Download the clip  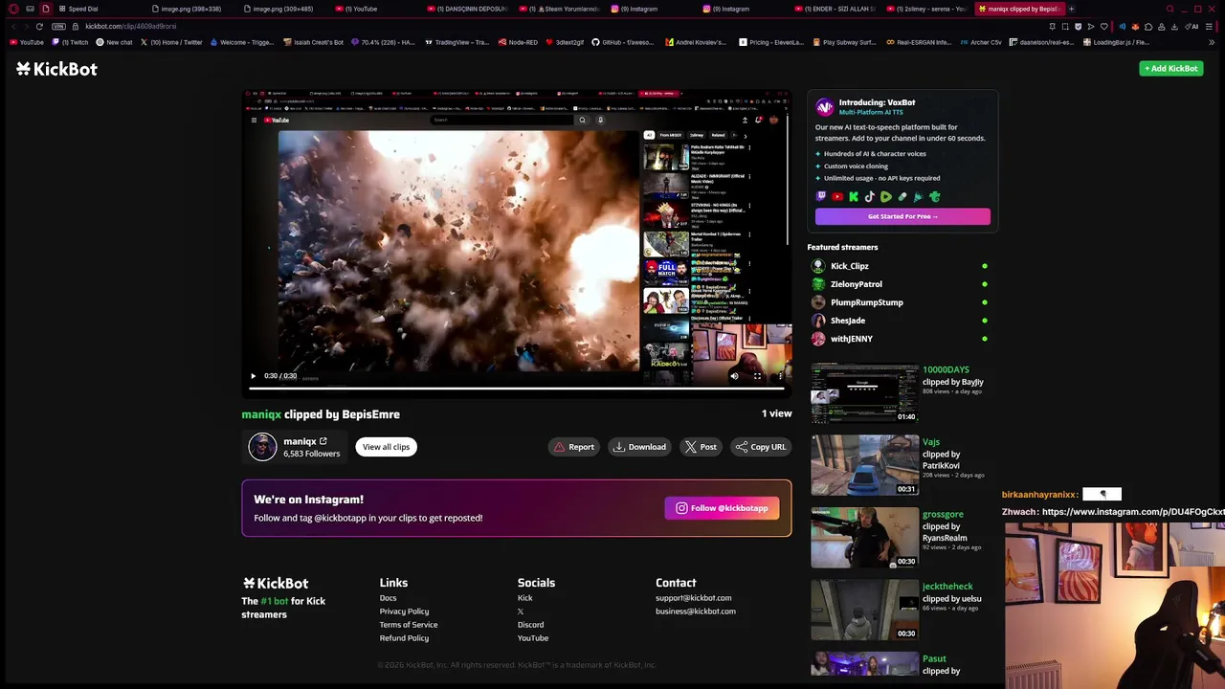click(639, 447)
